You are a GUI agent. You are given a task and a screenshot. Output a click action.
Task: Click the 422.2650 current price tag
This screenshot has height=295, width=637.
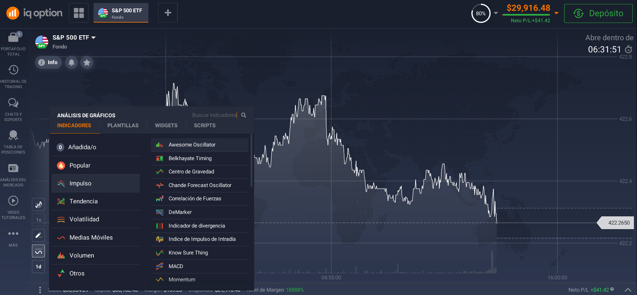[x=615, y=223]
